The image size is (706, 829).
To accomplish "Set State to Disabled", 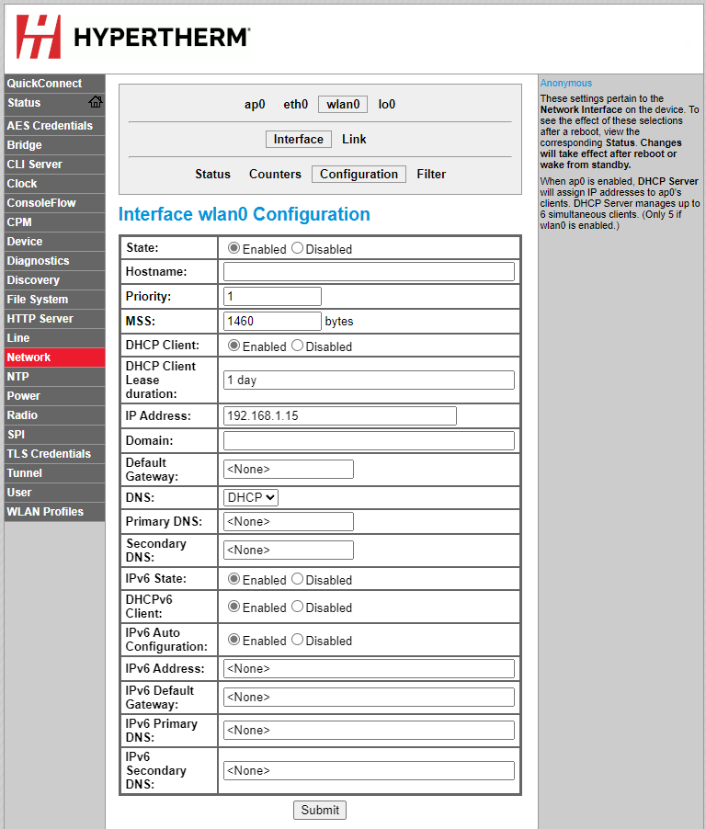I will pos(297,248).
